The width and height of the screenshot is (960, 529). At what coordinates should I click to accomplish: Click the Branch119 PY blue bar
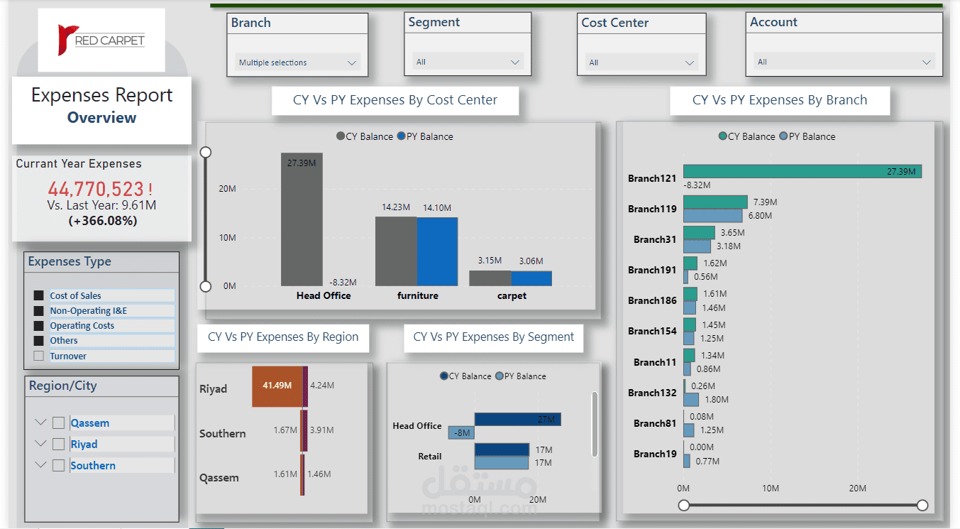coord(712,215)
